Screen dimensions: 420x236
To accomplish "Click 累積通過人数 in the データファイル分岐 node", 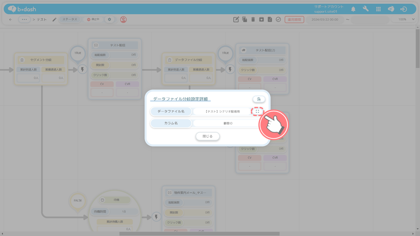I will click(x=201, y=69).
